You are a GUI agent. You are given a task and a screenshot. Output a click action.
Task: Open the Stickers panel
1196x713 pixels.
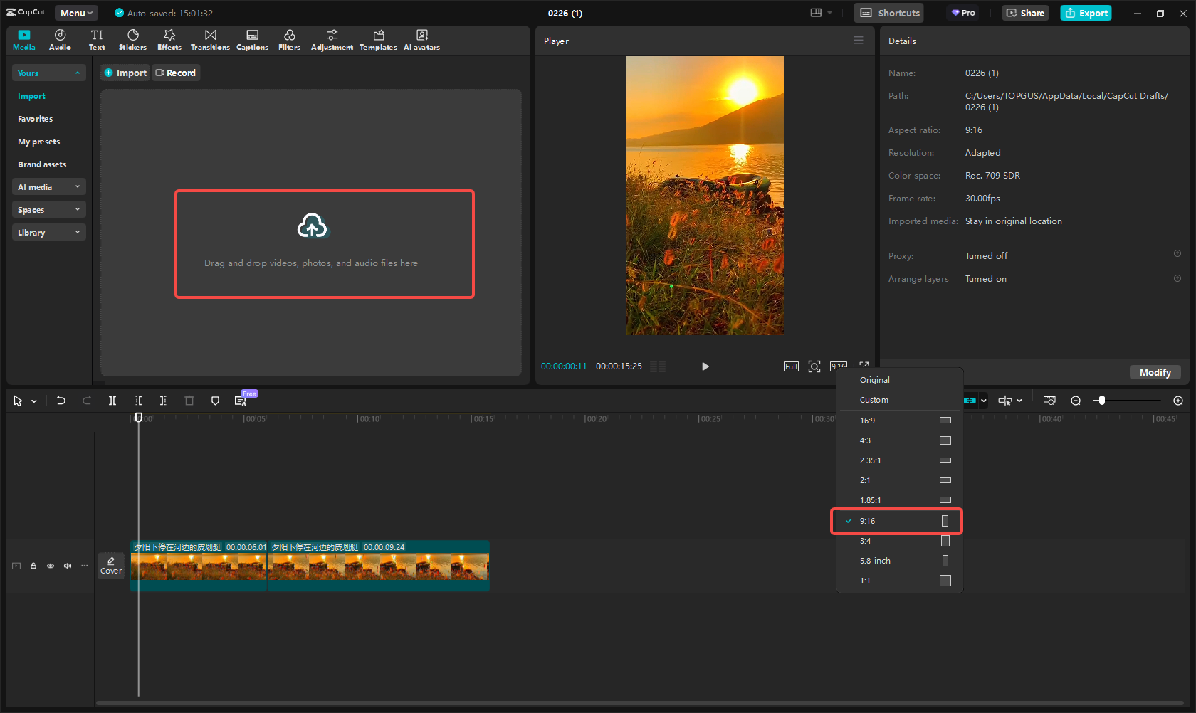(x=132, y=40)
